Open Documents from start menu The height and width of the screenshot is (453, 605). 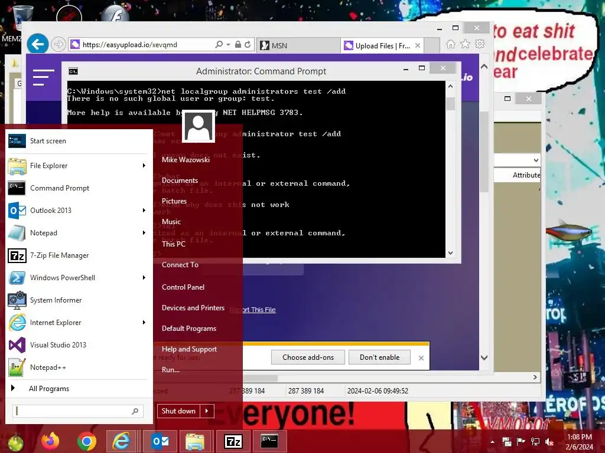tap(180, 180)
